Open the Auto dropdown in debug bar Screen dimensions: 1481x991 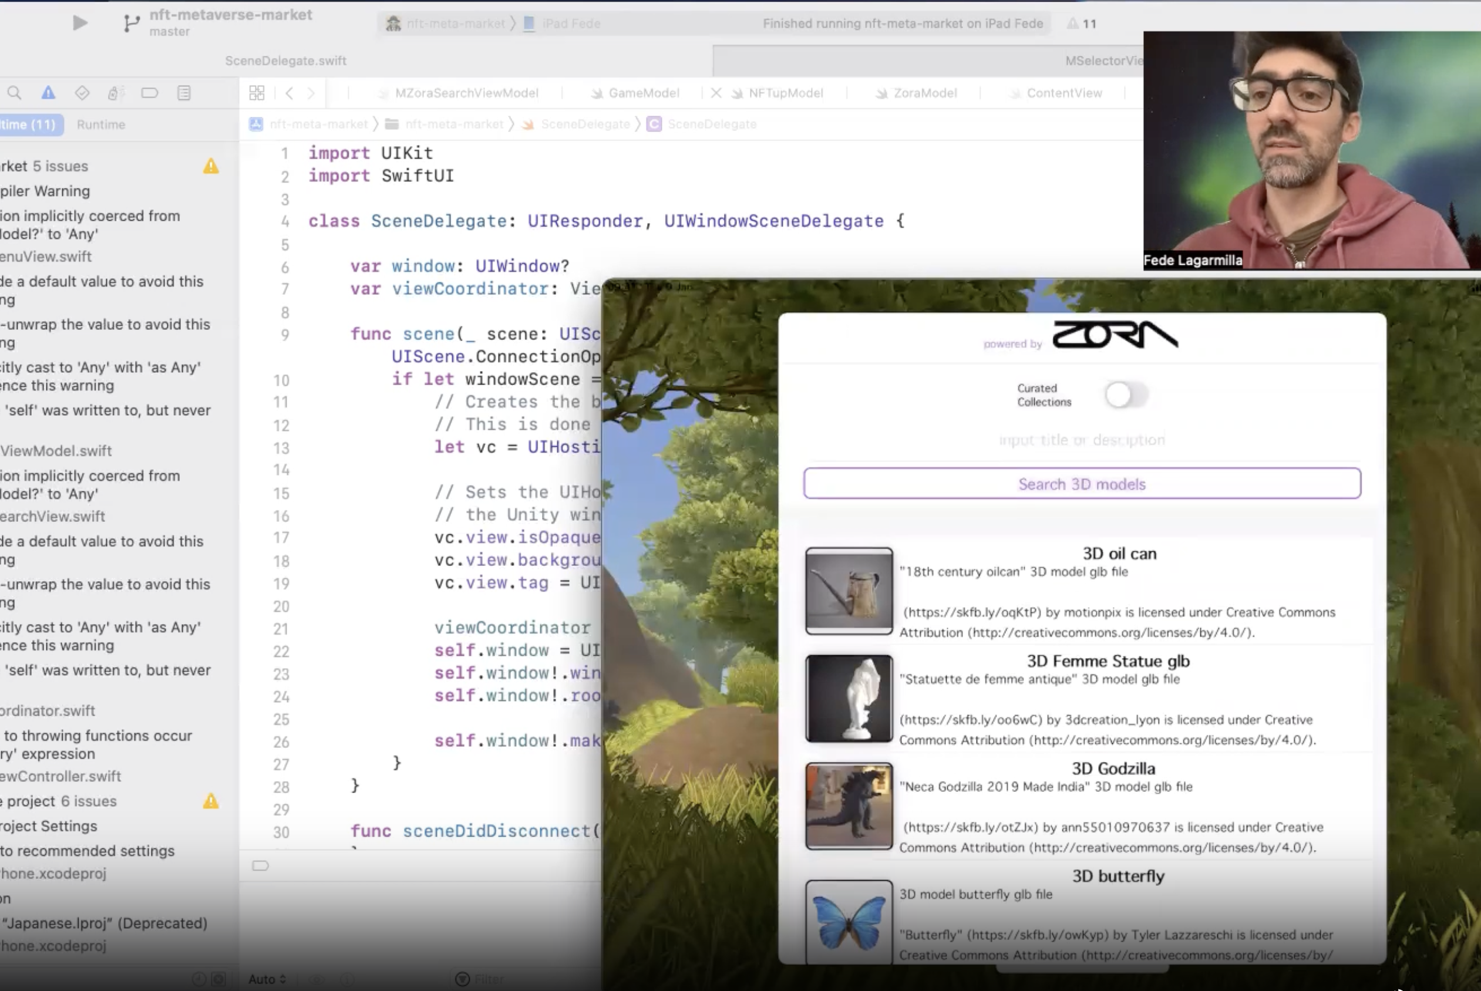coord(267,979)
